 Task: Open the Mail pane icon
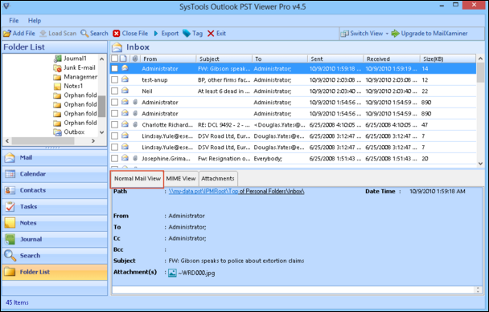[x=10, y=158]
